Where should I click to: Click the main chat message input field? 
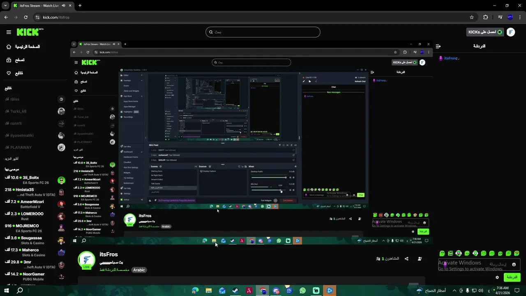[x=479, y=264]
